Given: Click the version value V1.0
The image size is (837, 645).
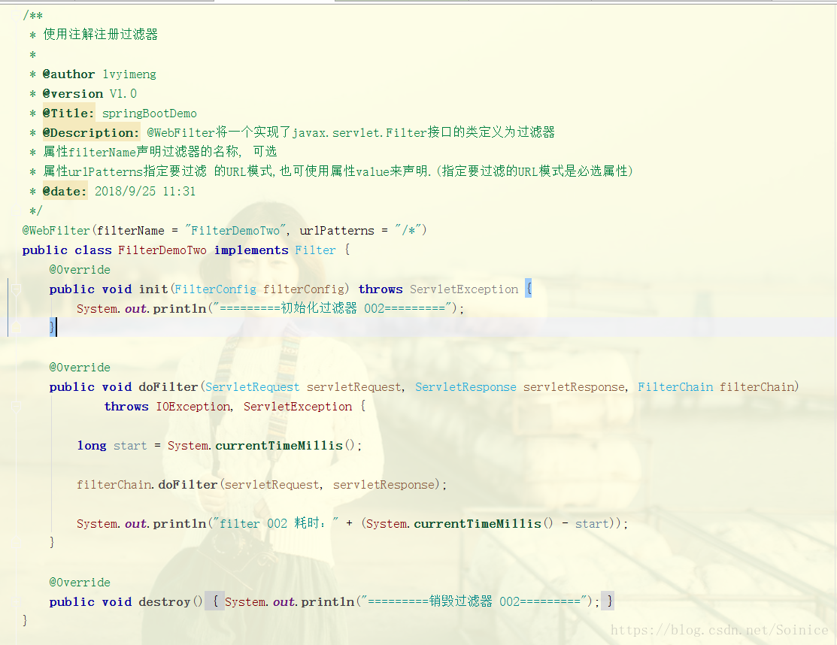Looking at the screenshot, I should tap(123, 94).
